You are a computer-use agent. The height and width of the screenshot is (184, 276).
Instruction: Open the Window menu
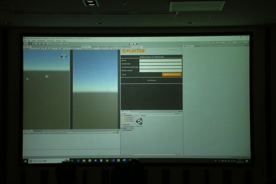point(59,41)
